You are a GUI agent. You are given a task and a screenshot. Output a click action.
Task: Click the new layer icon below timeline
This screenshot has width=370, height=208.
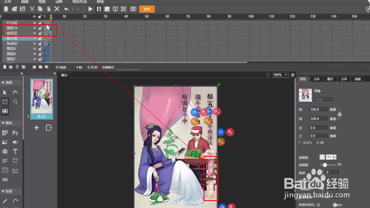(5, 67)
